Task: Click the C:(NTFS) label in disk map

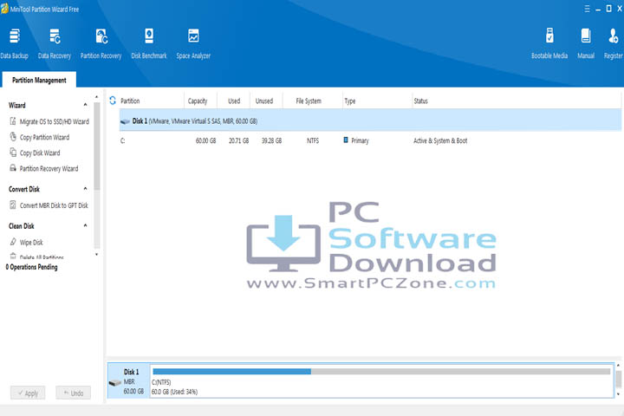Action: [x=161, y=382]
